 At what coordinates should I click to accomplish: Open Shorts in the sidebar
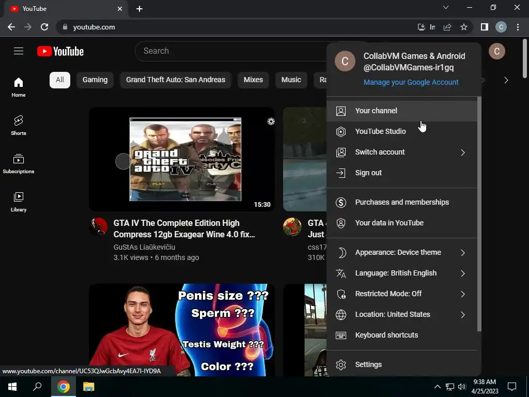point(19,126)
